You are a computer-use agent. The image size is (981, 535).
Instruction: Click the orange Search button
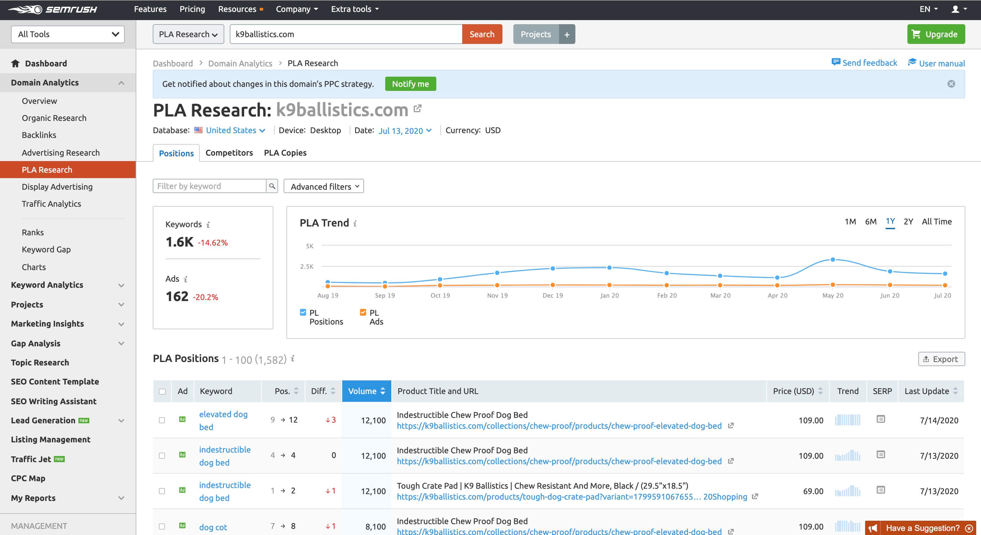pos(482,34)
